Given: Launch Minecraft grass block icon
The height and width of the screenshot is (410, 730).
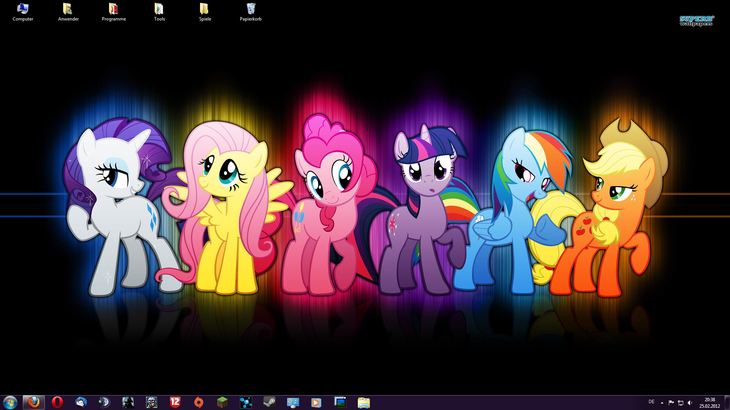Looking at the screenshot, I should (222, 402).
